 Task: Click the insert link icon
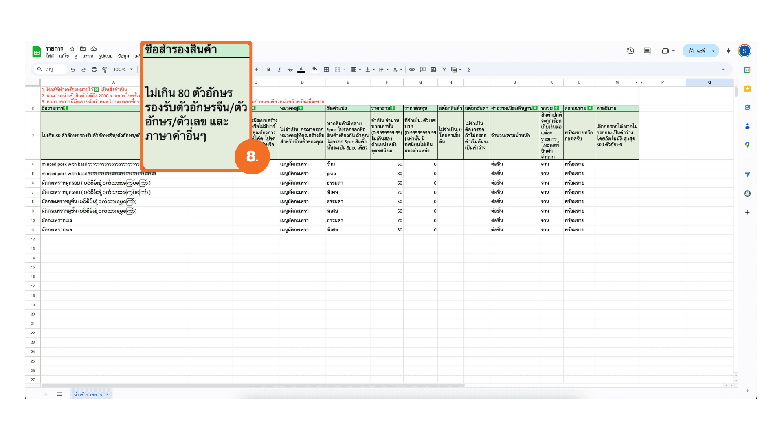[412, 70]
